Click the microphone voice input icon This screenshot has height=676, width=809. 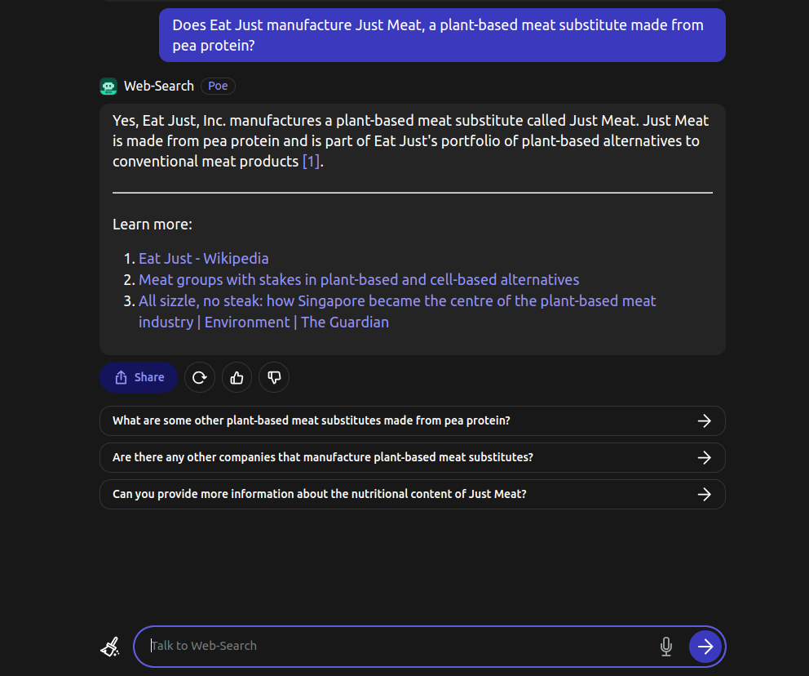(666, 646)
